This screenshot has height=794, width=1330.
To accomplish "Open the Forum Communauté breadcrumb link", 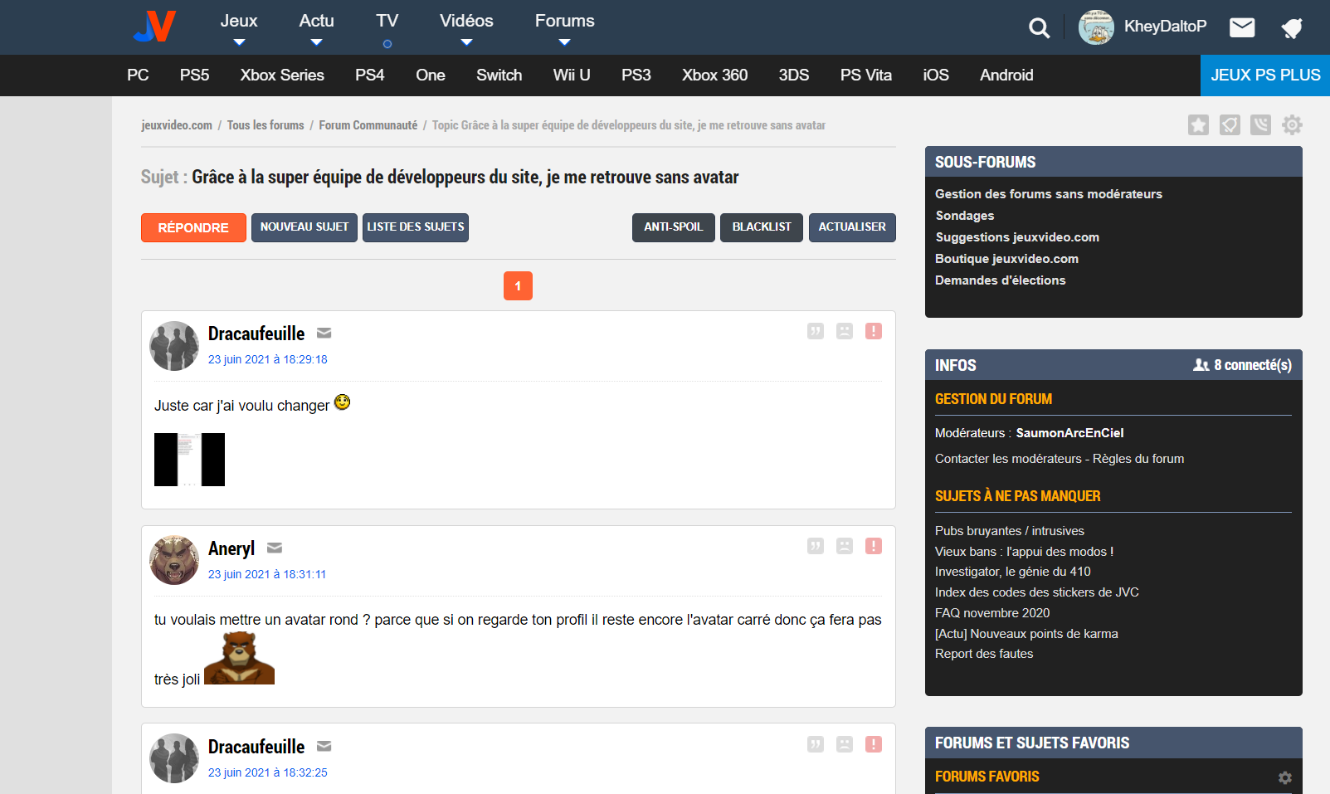I will pos(368,125).
